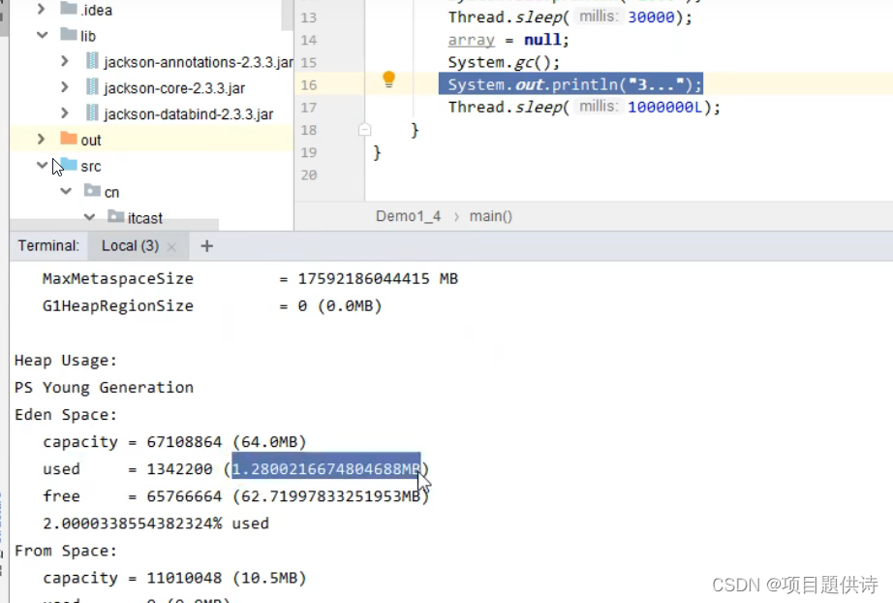Add a new terminal session tab

tap(206, 246)
